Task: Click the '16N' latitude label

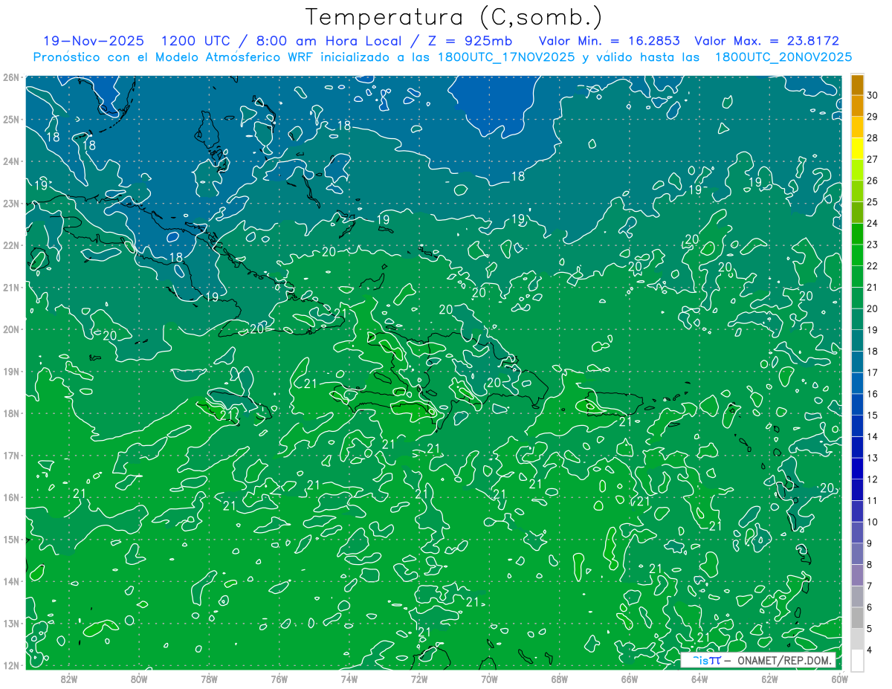Action: click(10, 497)
